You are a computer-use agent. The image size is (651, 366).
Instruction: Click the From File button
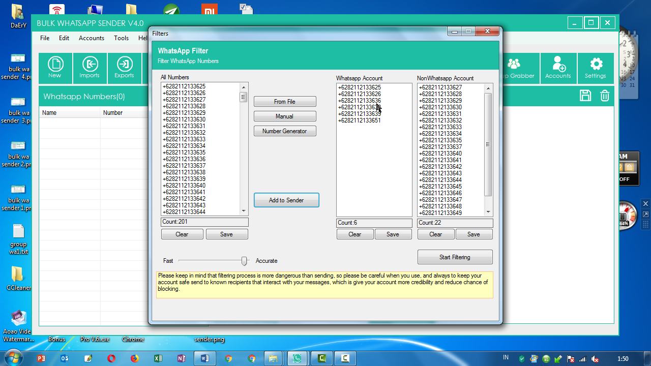(285, 102)
